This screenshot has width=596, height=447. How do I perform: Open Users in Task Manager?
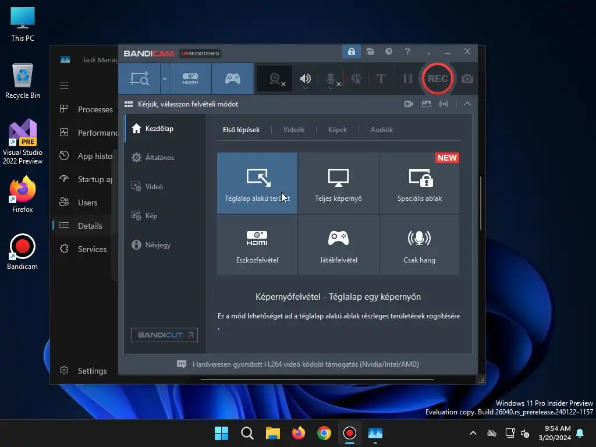pyautogui.click(x=86, y=203)
